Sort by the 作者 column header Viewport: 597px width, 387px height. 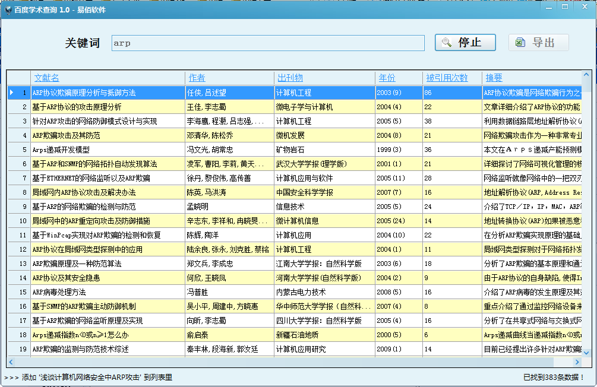click(x=197, y=78)
